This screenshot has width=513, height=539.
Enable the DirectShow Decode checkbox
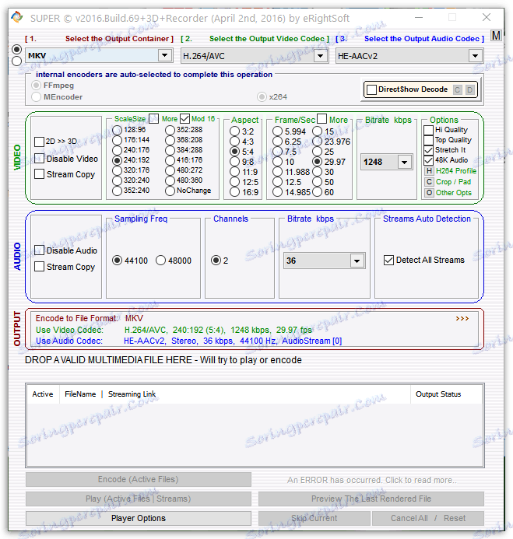(x=371, y=89)
